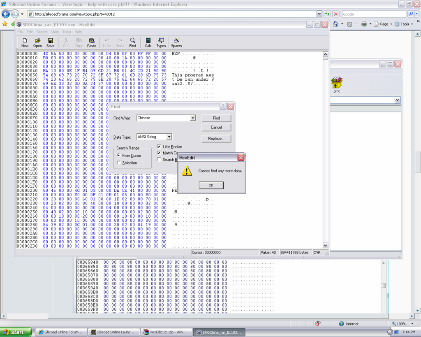The image size is (421, 337).
Task: Click the browser Forward arrow
Action: point(15,14)
